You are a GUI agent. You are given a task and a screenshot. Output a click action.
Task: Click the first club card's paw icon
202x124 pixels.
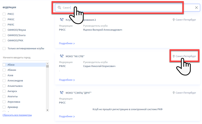tap(62, 20)
